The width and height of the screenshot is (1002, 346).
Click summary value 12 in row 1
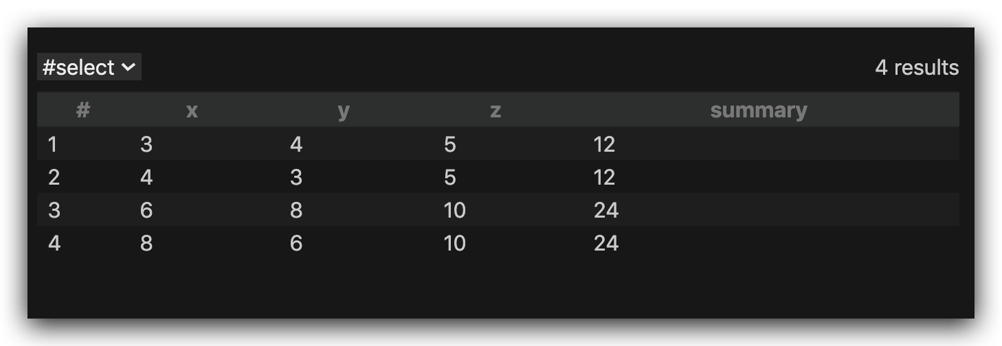(604, 144)
